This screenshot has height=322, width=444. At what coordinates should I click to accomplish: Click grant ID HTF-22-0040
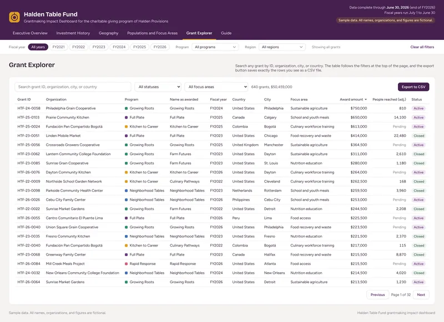(29, 246)
